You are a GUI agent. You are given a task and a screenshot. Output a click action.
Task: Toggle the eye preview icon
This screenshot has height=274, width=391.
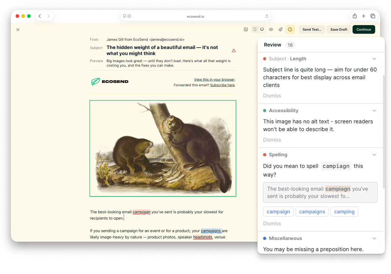click(271, 29)
